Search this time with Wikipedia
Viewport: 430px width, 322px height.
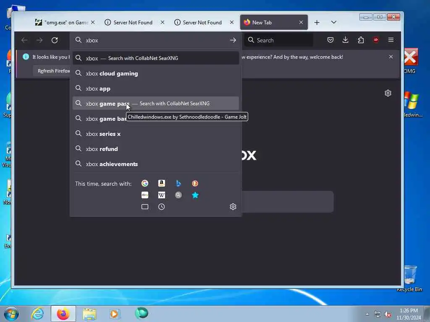pos(162,195)
